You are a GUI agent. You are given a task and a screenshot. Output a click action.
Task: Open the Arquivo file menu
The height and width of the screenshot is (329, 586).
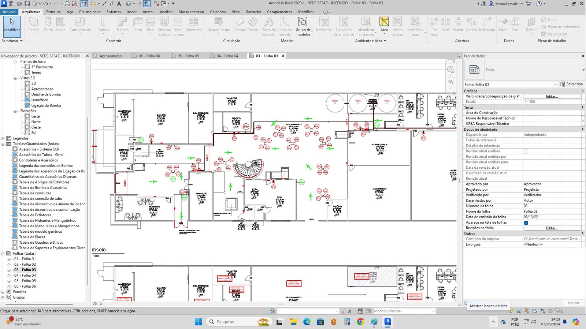pyautogui.click(x=9, y=12)
